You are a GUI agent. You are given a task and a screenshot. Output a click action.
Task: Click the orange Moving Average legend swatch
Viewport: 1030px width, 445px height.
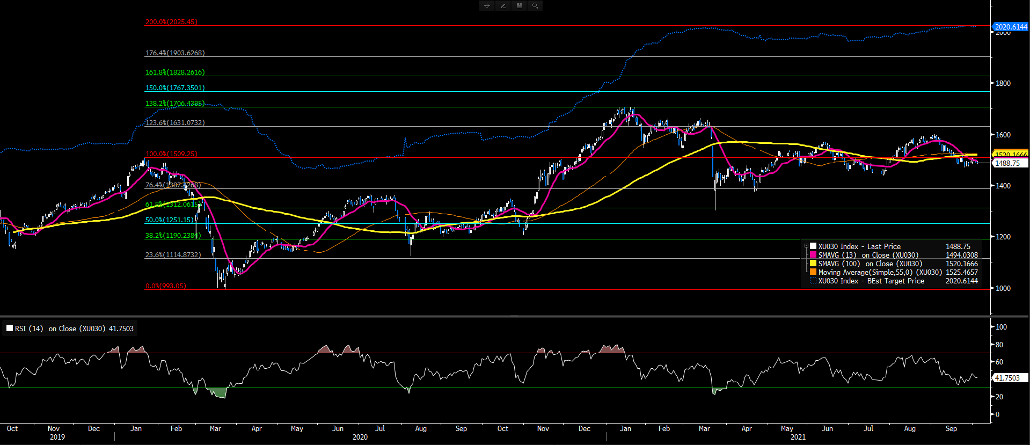813,272
